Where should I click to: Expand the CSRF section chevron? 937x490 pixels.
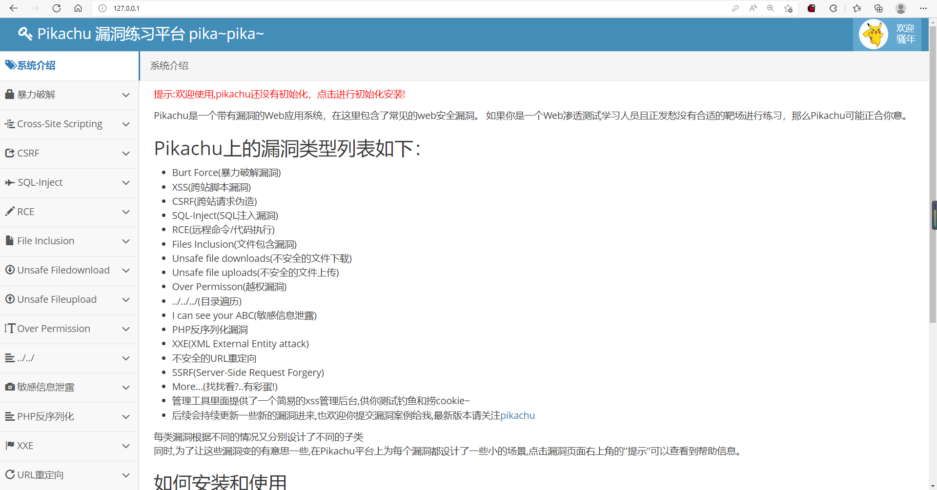pyautogui.click(x=126, y=154)
